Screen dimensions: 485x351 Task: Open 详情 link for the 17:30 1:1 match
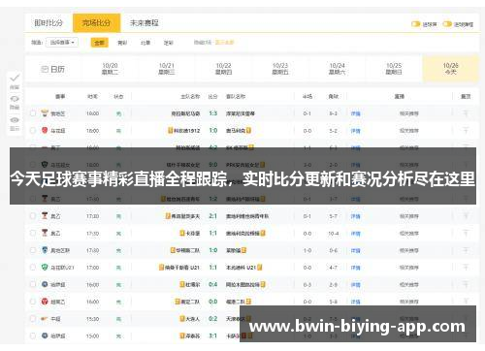pyautogui.click(x=355, y=233)
